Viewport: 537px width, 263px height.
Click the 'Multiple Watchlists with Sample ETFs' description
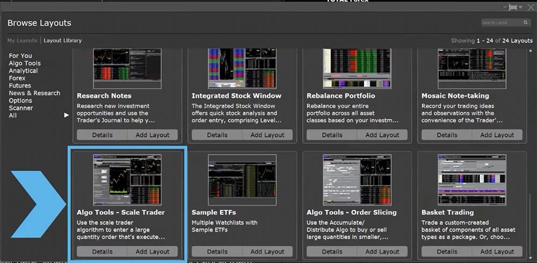[x=224, y=226]
